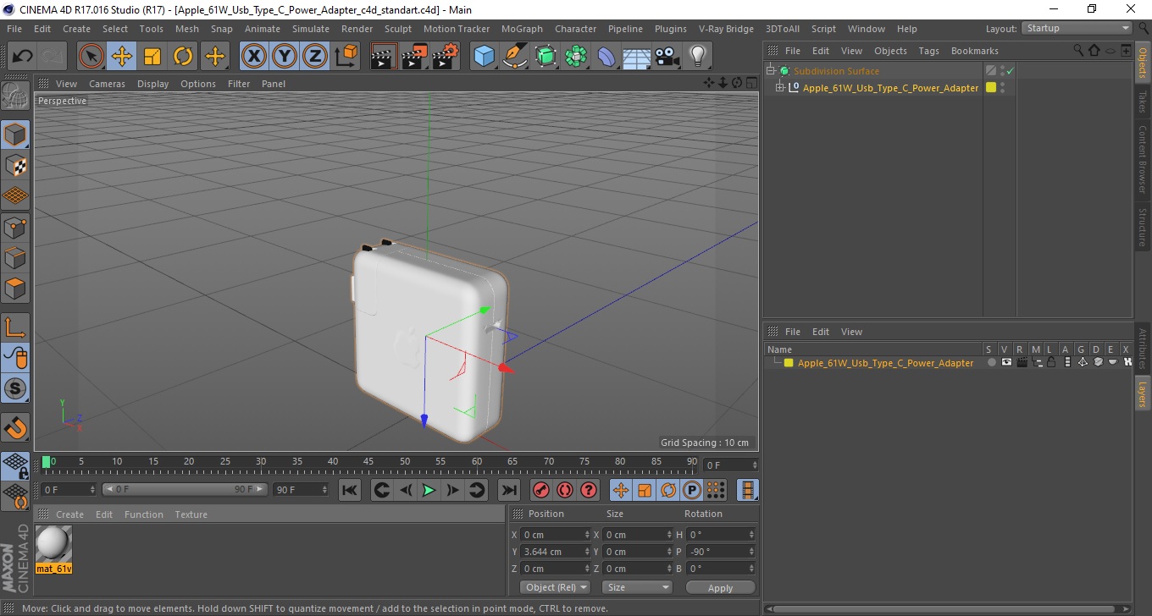The image size is (1152, 616).
Task: Add a Light object
Action: pos(697,57)
